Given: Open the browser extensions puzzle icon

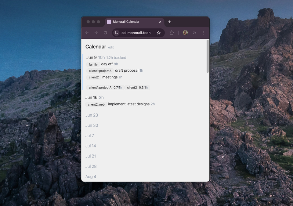Looking at the screenshot, I should [x=172, y=33].
